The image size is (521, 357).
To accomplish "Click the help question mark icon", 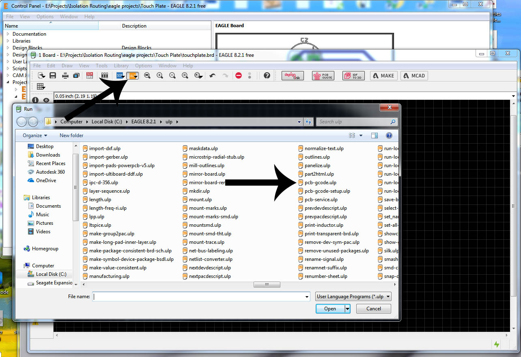I will click(x=267, y=75).
